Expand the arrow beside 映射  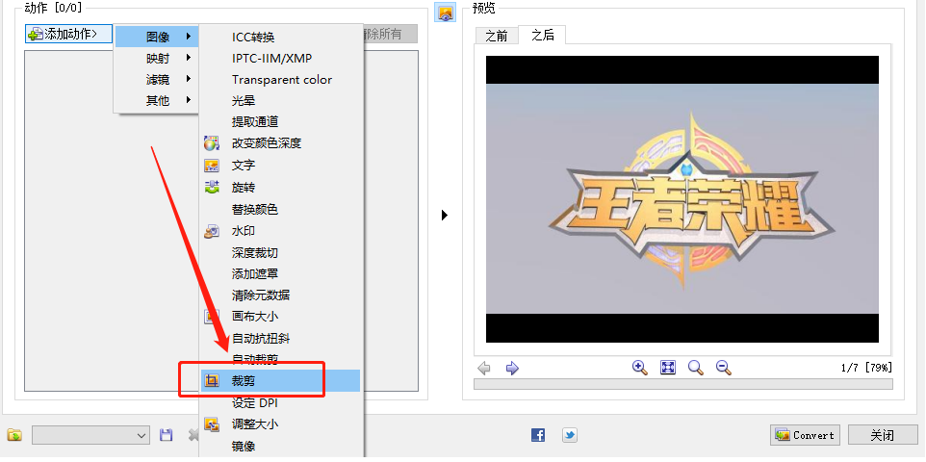click(x=189, y=58)
